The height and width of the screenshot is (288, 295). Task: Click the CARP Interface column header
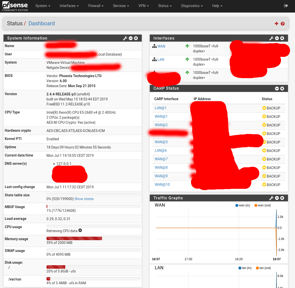[166, 99]
